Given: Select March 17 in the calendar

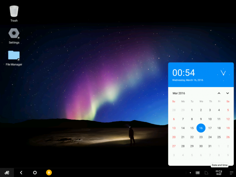Looking at the screenshot, I should [210, 128].
